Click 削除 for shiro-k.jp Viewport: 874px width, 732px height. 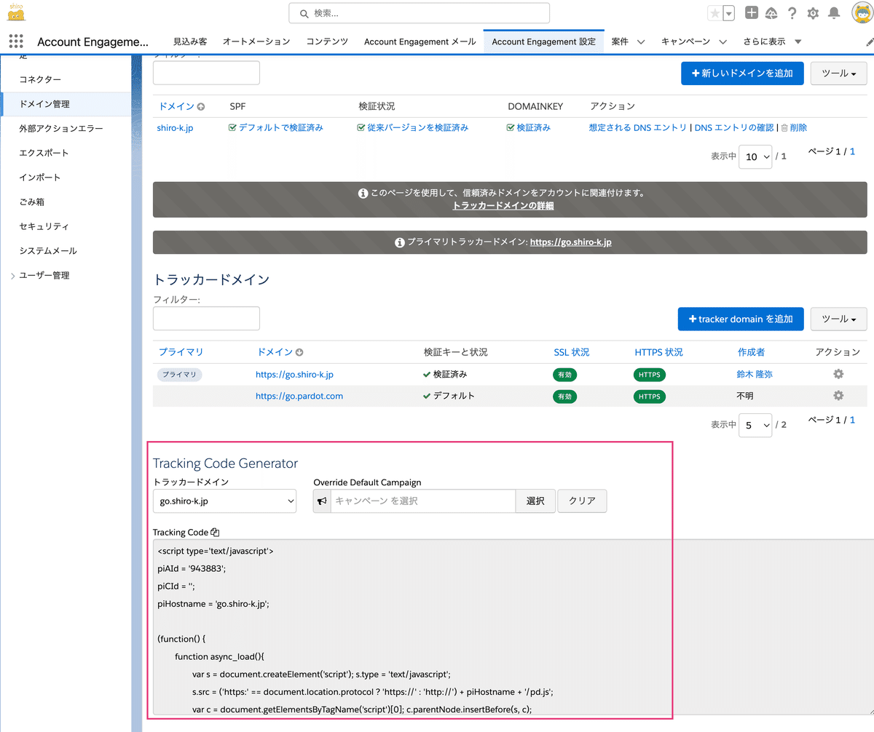794,127
